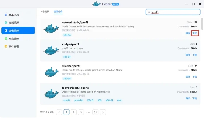The width and height of the screenshot is (204, 118).
Task: Jump to results page 11
Action: 96,112
